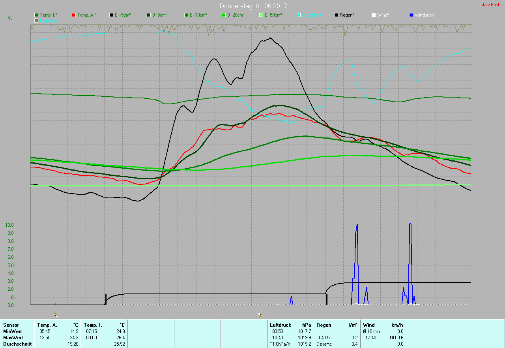Toggle the B +5cm series legend label
Image resolution: width=505 pixels, height=348 pixels.
pos(123,15)
